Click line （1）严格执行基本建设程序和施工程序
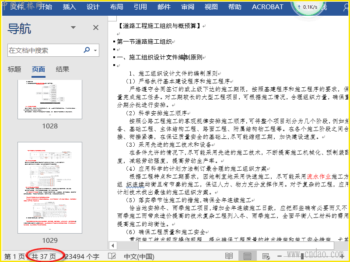Image resolution: width=350 pixels, height=262 pixels. click(178, 81)
